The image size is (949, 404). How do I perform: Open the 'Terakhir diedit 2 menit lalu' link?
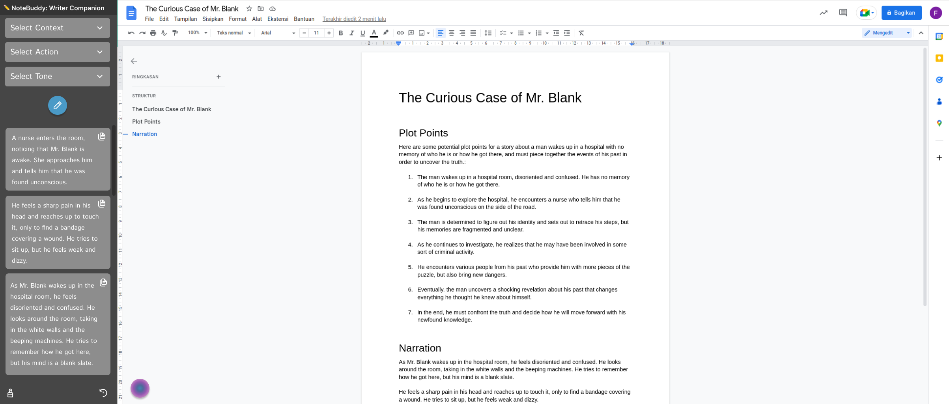pyautogui.click(x=354, y=19)
